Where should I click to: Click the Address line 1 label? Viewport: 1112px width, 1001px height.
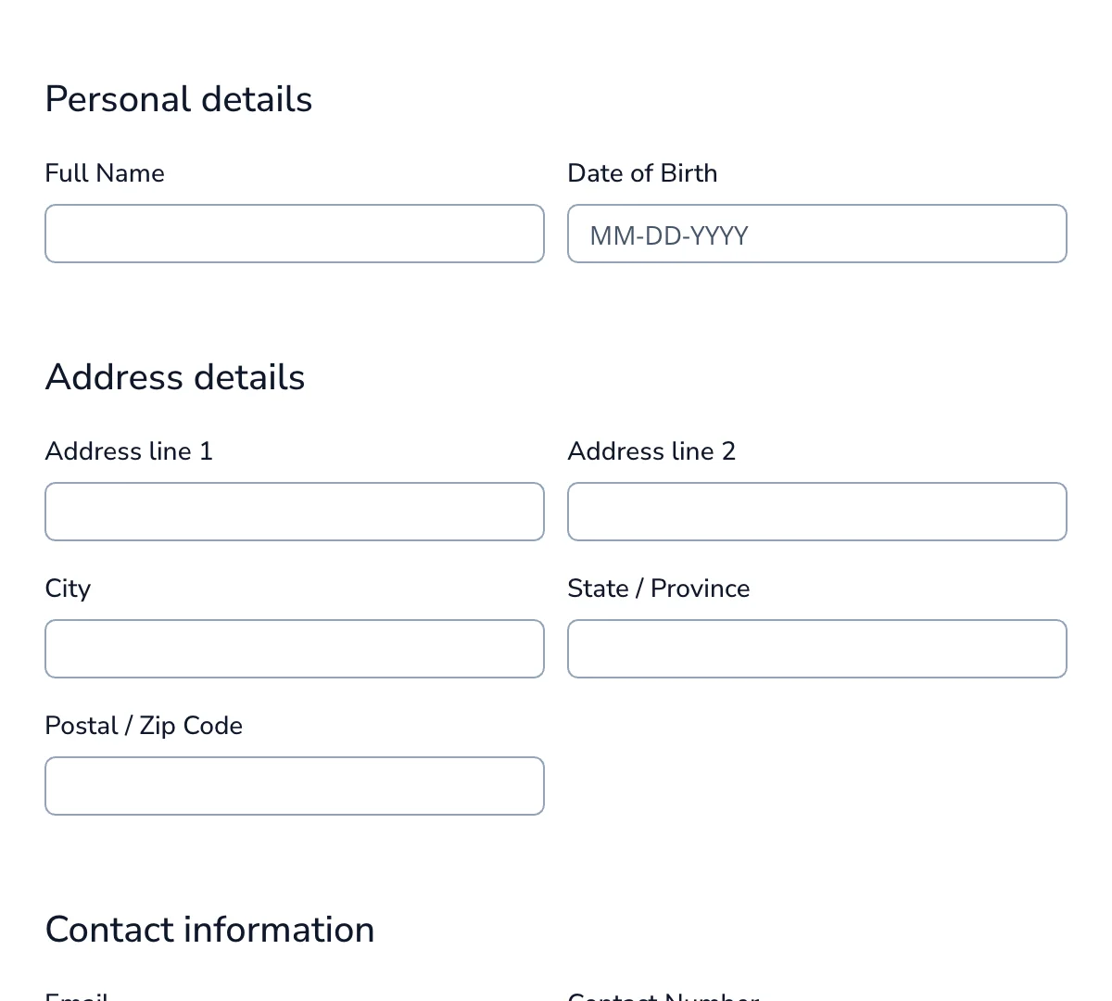point(129,451)
